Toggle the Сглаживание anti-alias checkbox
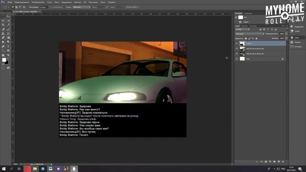Image resolution: width=306 pixels, height=172 pixels. coord(51,7)
